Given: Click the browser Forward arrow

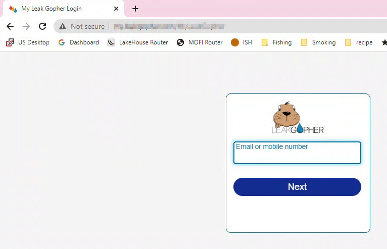Looking at the screenshot, I should (x=26, y=26).
